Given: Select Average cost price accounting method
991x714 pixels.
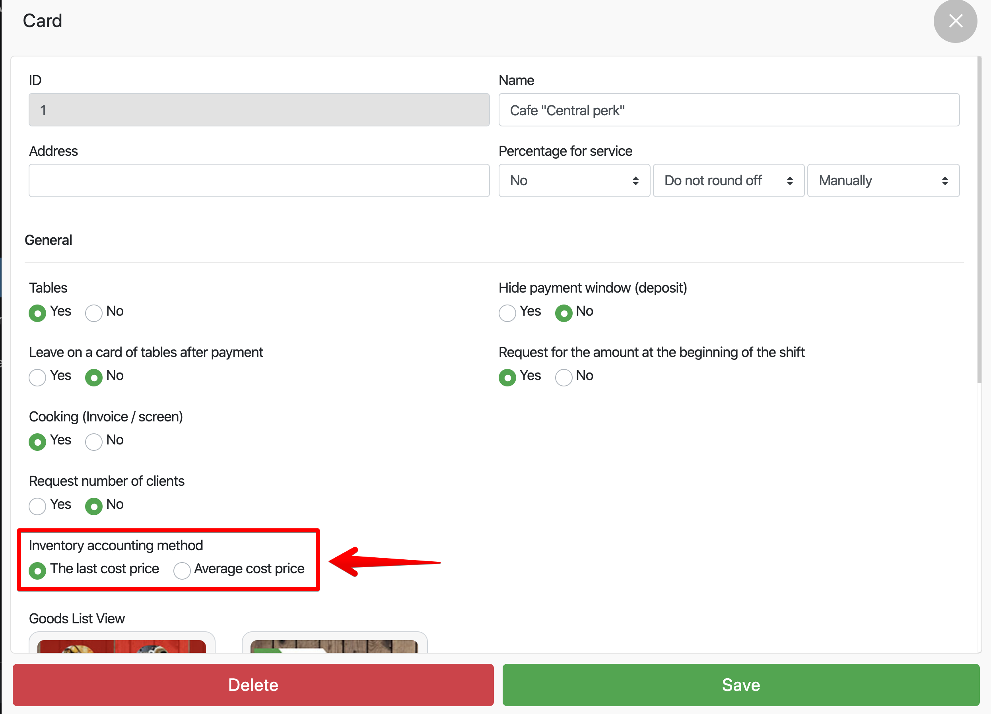Looking at the screenshot, I should (182, 570).
